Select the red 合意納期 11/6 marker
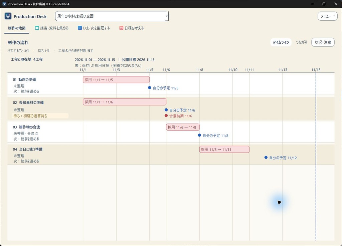Viewport: 342px width, 246px height. click(x=166, y=115)
